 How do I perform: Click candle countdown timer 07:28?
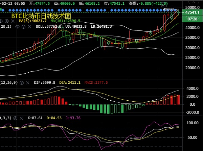192,19
